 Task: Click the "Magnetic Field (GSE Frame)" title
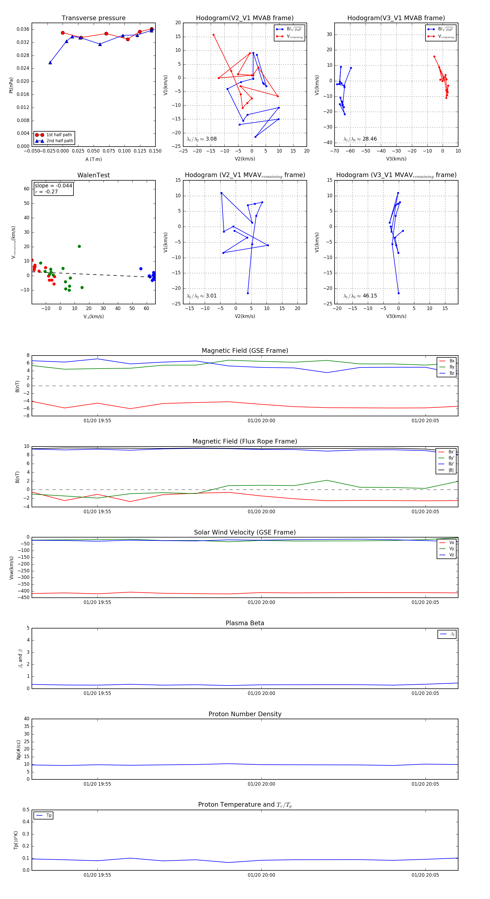tap(245, 351)
